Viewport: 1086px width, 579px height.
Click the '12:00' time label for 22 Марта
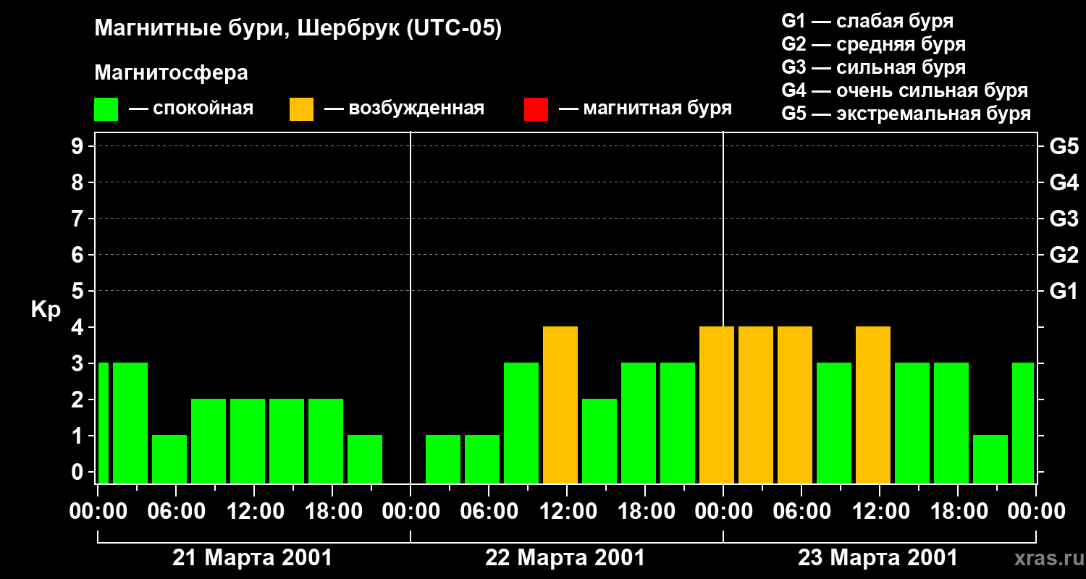[567, 512]
